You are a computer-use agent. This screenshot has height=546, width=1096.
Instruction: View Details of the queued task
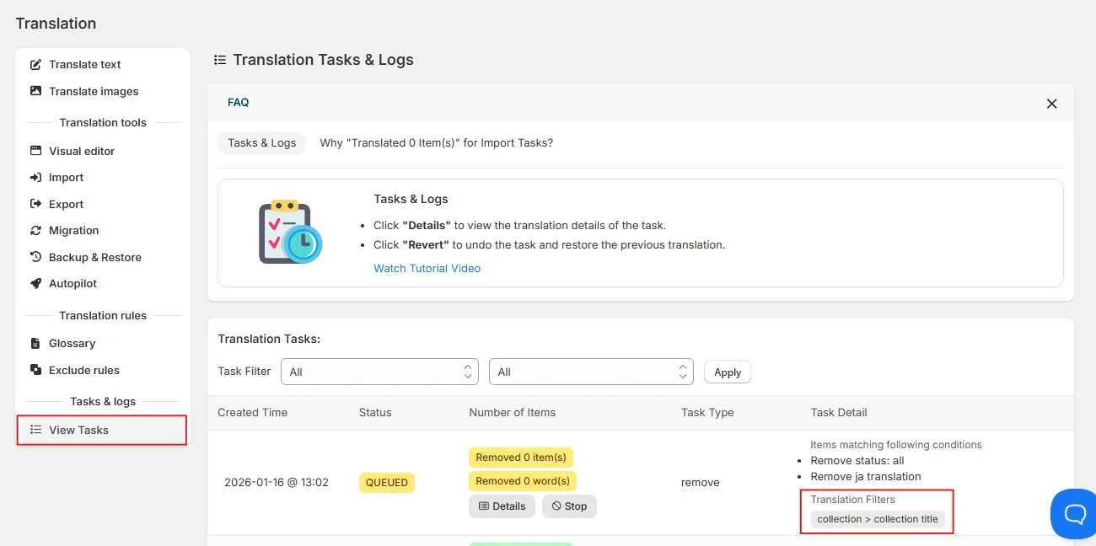click(x=502, y=506)
